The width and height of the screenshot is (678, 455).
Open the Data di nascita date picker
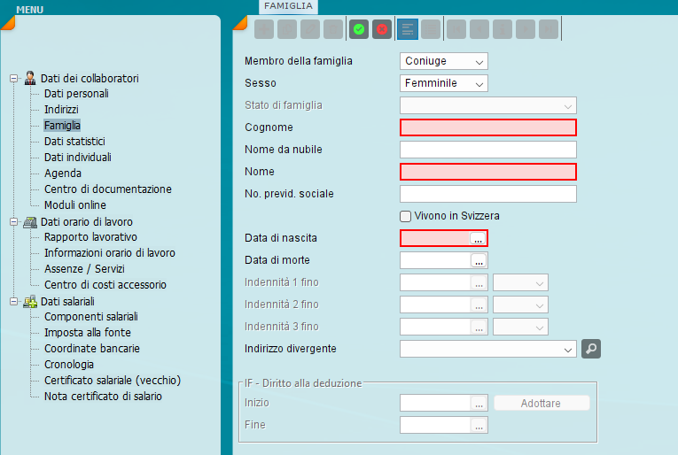click(478, 238)
